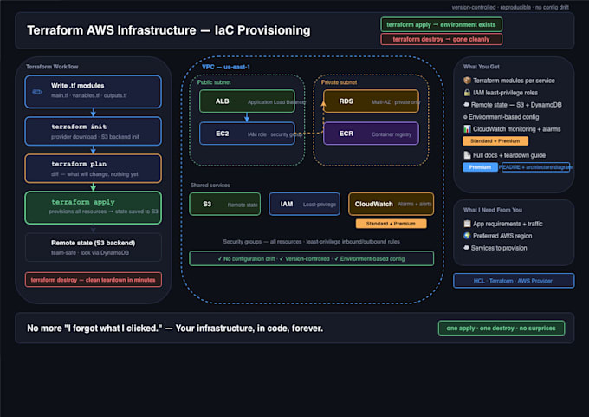Select the terraform plan step box

pos(94,168)
